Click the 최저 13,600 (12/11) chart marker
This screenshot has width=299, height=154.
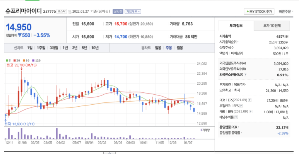(19, 124)
